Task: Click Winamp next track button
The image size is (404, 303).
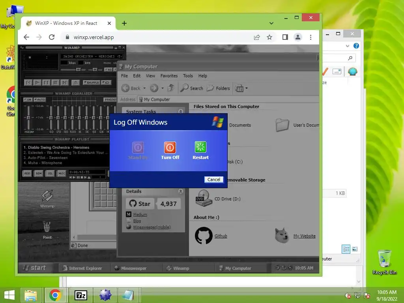Action: click(64, 82)
